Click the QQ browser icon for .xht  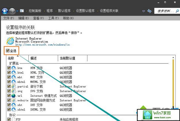(14, 105)
